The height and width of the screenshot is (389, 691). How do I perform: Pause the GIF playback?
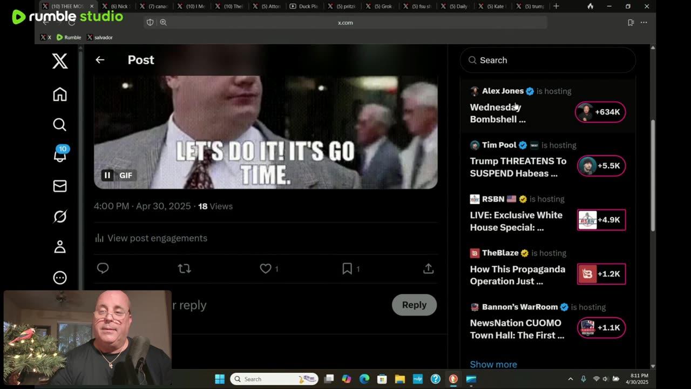click(x=107, y=175)
